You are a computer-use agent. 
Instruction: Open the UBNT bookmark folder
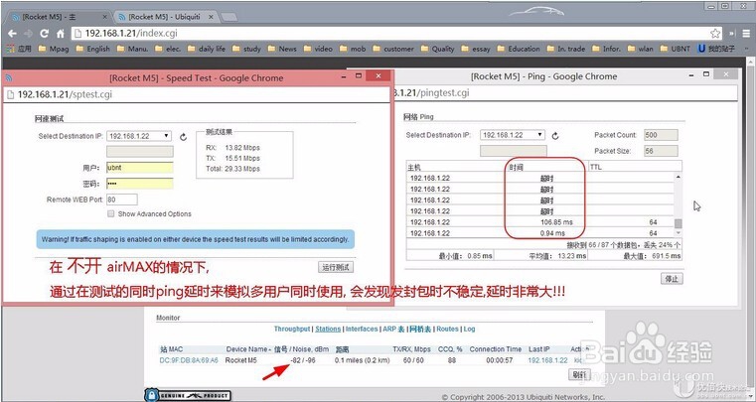675,49
